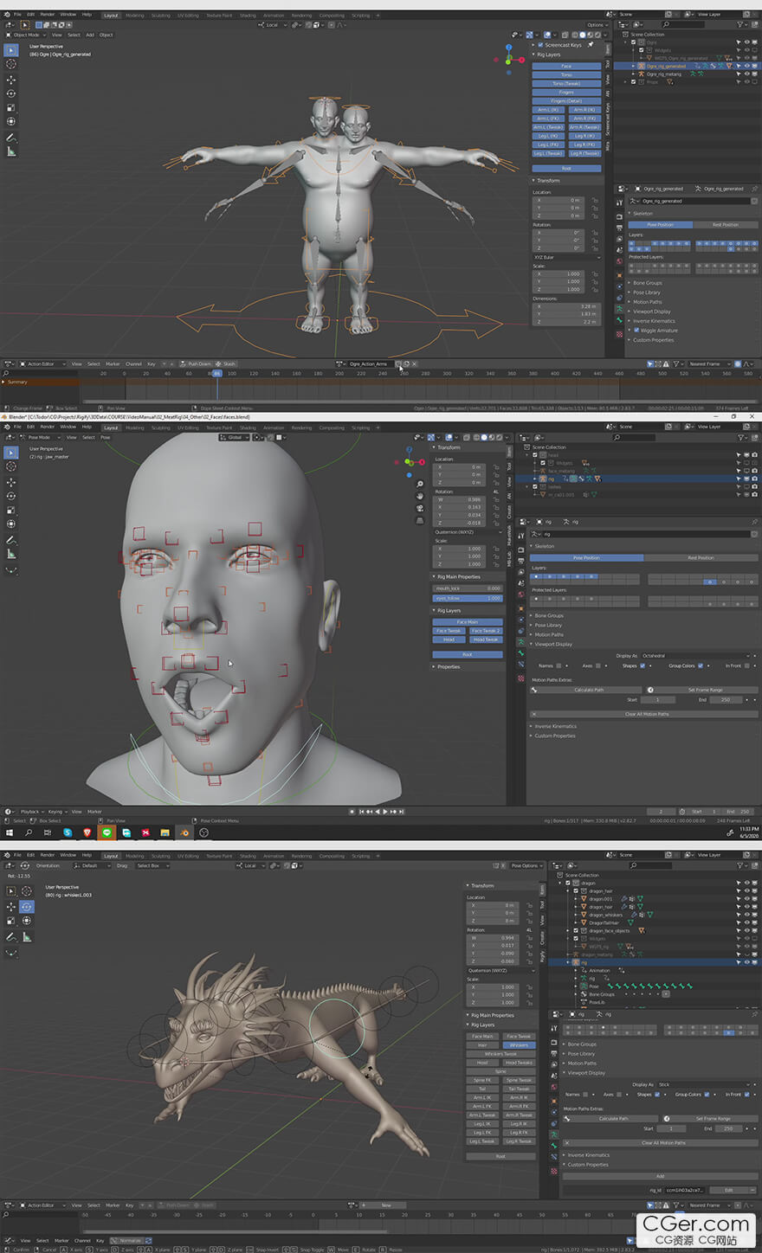
Task: Open Render menu in top window
Action: click(48, 15)
